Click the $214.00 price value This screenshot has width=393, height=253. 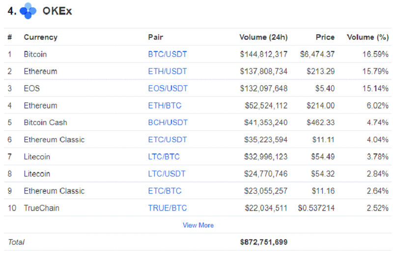[x=321, y=105]
